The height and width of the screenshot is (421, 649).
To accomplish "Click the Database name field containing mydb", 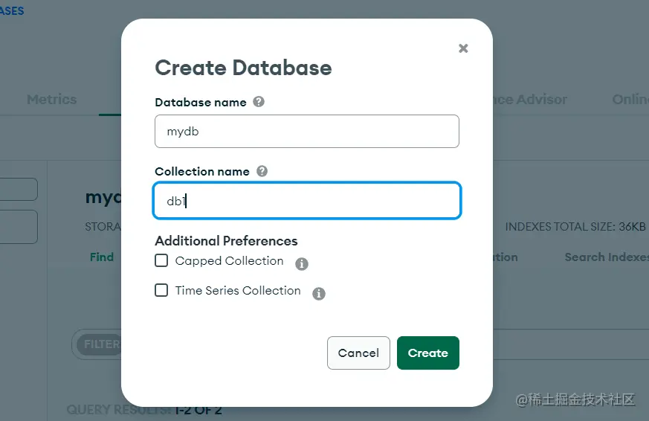I will tap(306, 132).
